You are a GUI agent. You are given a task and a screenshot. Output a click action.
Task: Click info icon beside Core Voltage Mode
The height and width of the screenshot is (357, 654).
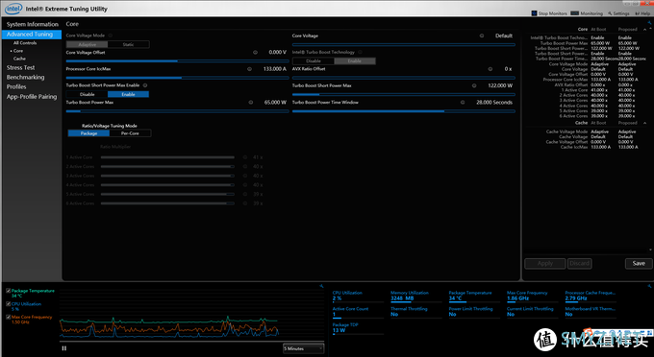(x=111, y=36)
